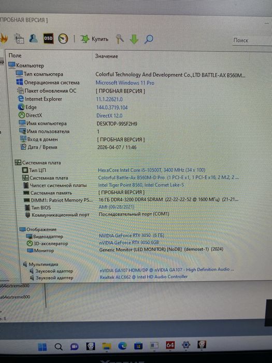Select the Компьютер group icon
This screenshot has width=272, height=363.
point(12,65)
